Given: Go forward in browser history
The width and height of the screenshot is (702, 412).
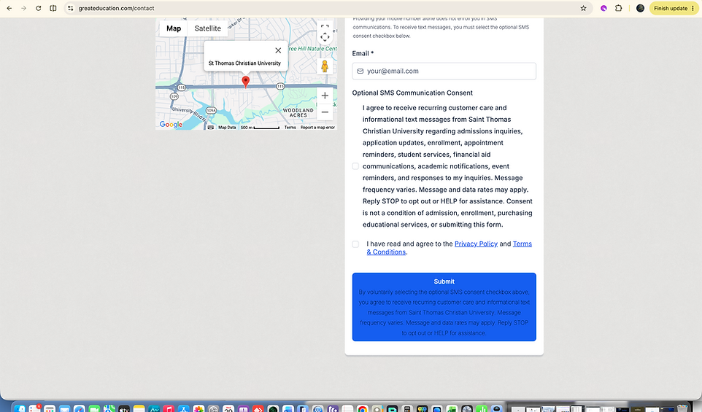Looking at the screenshot, I should [x=24, y=8].
